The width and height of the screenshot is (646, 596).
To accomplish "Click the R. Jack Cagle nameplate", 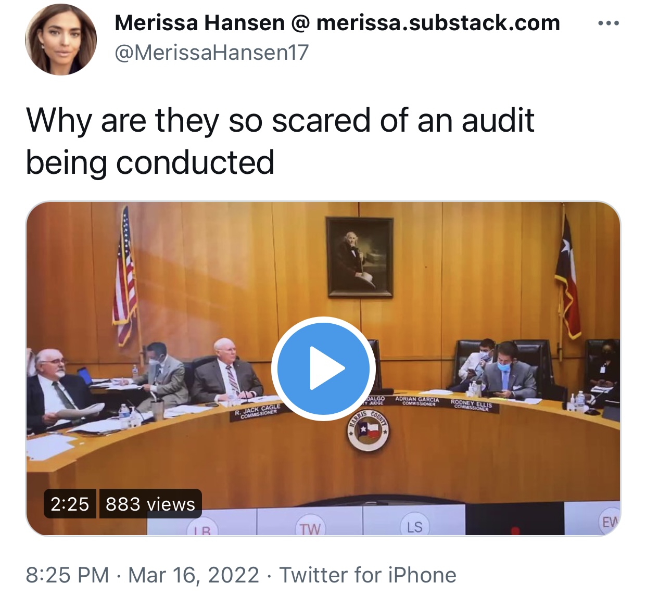I will pyautogui.click(x=257, y=411).
